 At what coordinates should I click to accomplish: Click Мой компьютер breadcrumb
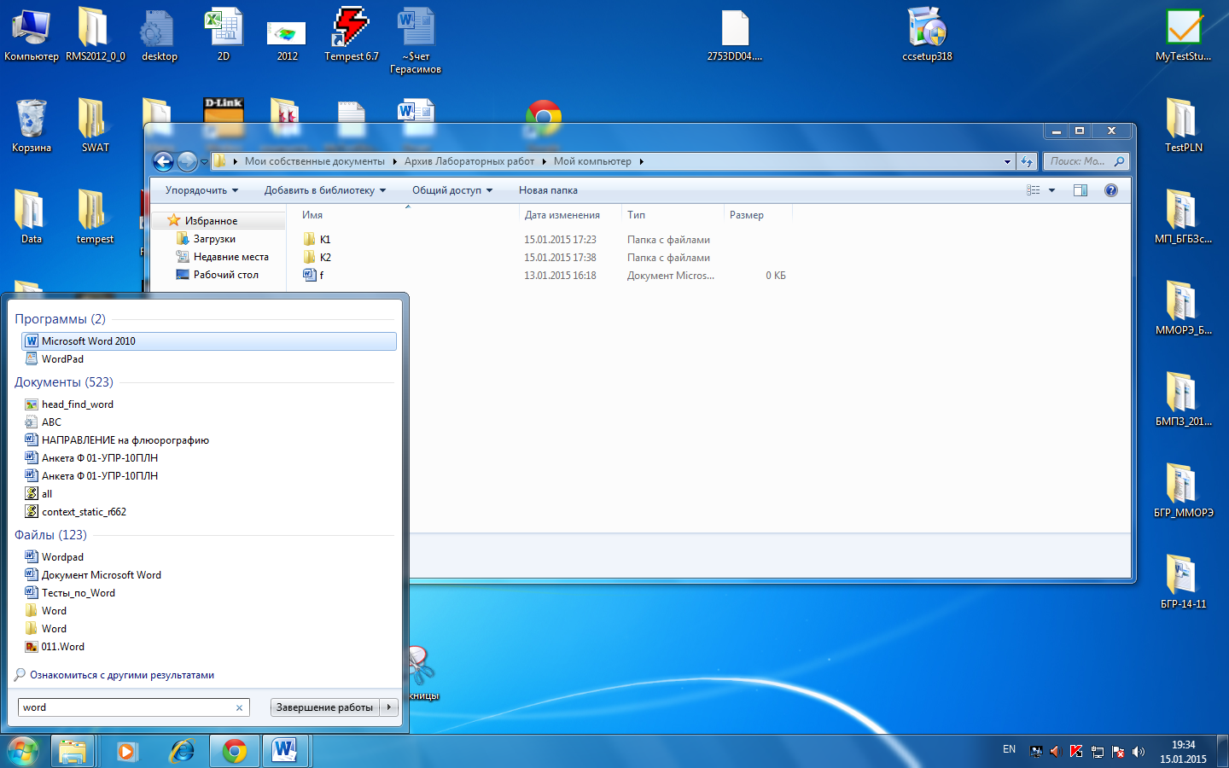pyautogui.click(x=592, y=161)
